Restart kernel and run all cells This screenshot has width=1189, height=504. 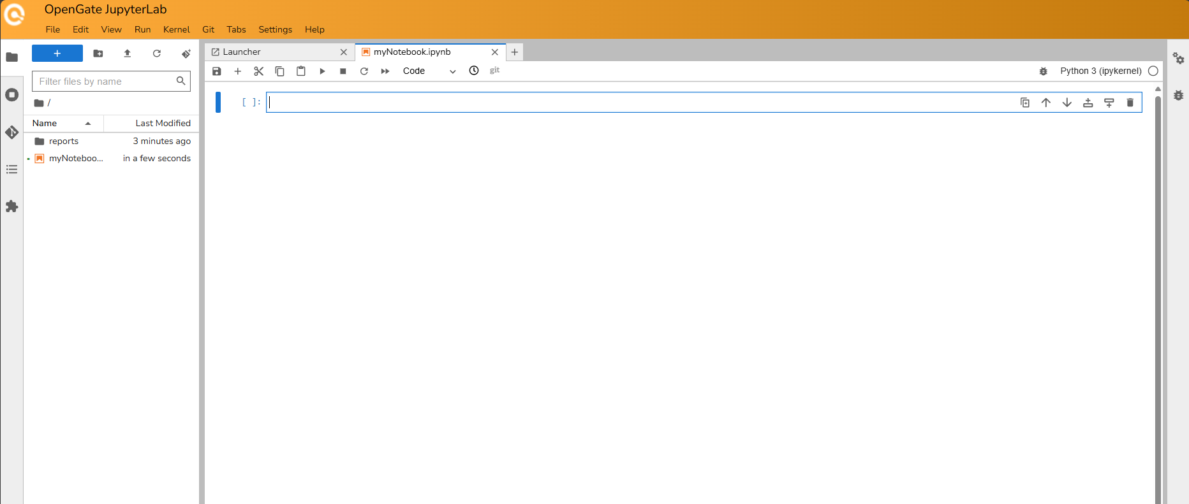[385, 71]
